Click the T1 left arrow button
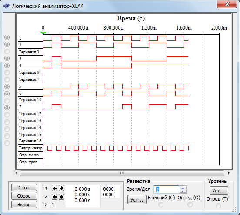 (x=54, y=188)
